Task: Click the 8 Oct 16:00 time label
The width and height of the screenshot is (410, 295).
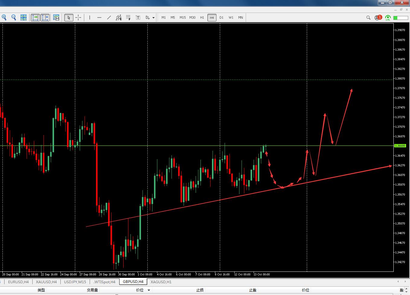Action: click(222, 275)
